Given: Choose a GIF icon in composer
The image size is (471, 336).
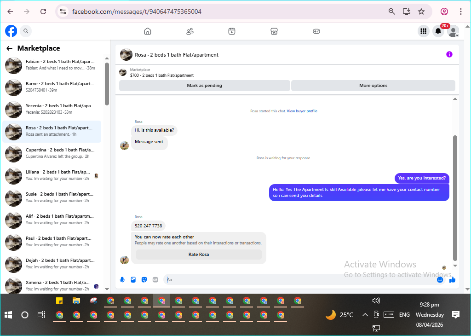Looking at the screenshot, I should pos(155,280).
